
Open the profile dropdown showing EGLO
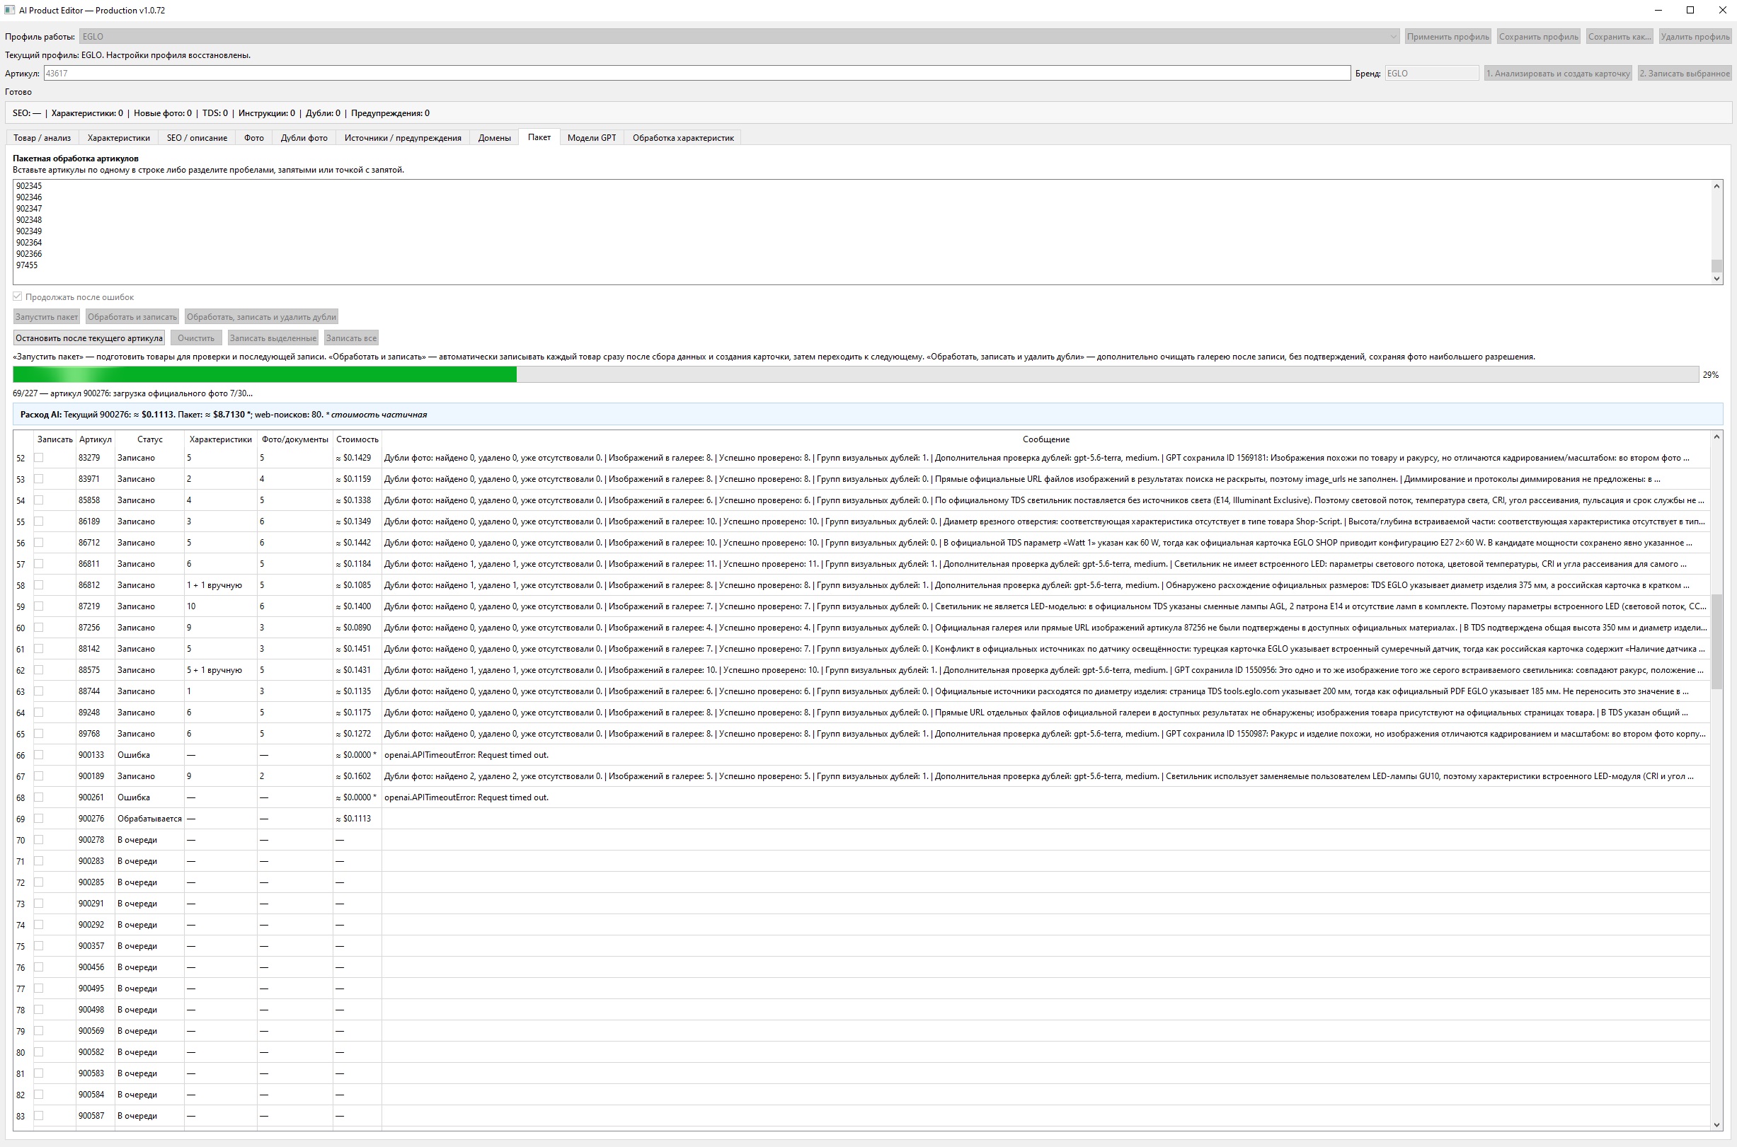point(739,37)
